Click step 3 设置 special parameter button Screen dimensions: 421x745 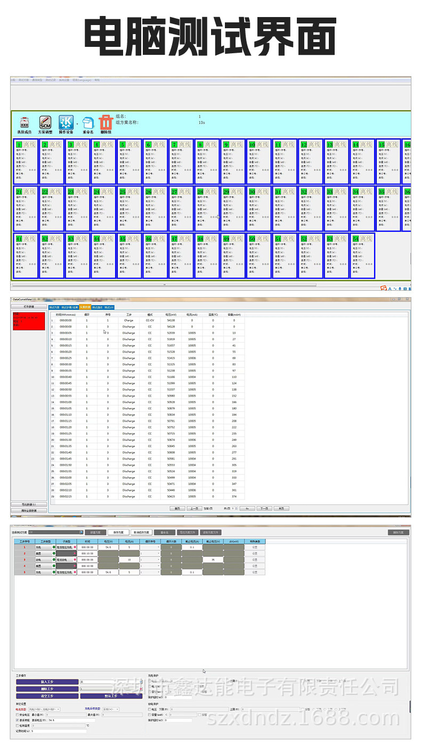pyautogui.click(x=255, y=560)
